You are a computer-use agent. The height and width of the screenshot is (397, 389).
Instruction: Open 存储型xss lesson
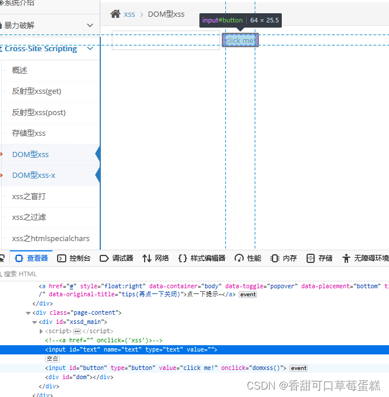(29, 133)
